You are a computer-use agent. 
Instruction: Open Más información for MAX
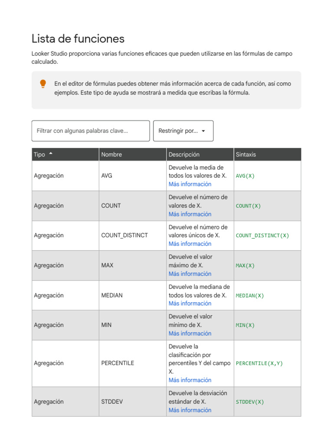click(190, 274)
